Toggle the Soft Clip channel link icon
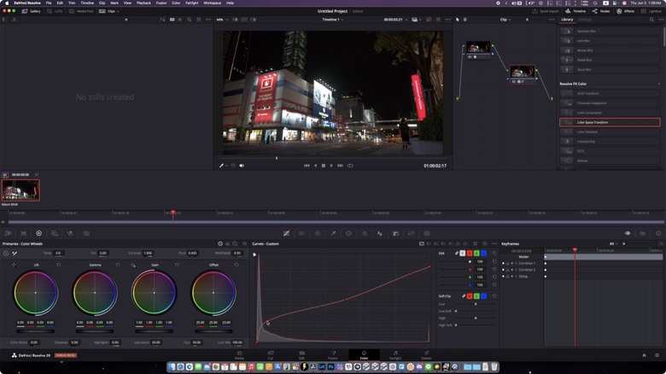This screenshot has width=666, height=374. (x=464, y=296)
